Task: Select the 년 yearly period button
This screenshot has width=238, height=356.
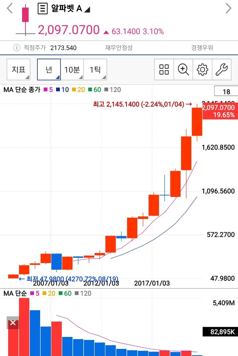Action: pyautogui.click(x=49, y=69)
